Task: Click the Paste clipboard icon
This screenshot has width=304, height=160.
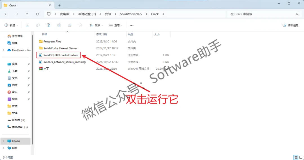Action: pos(48,25)
